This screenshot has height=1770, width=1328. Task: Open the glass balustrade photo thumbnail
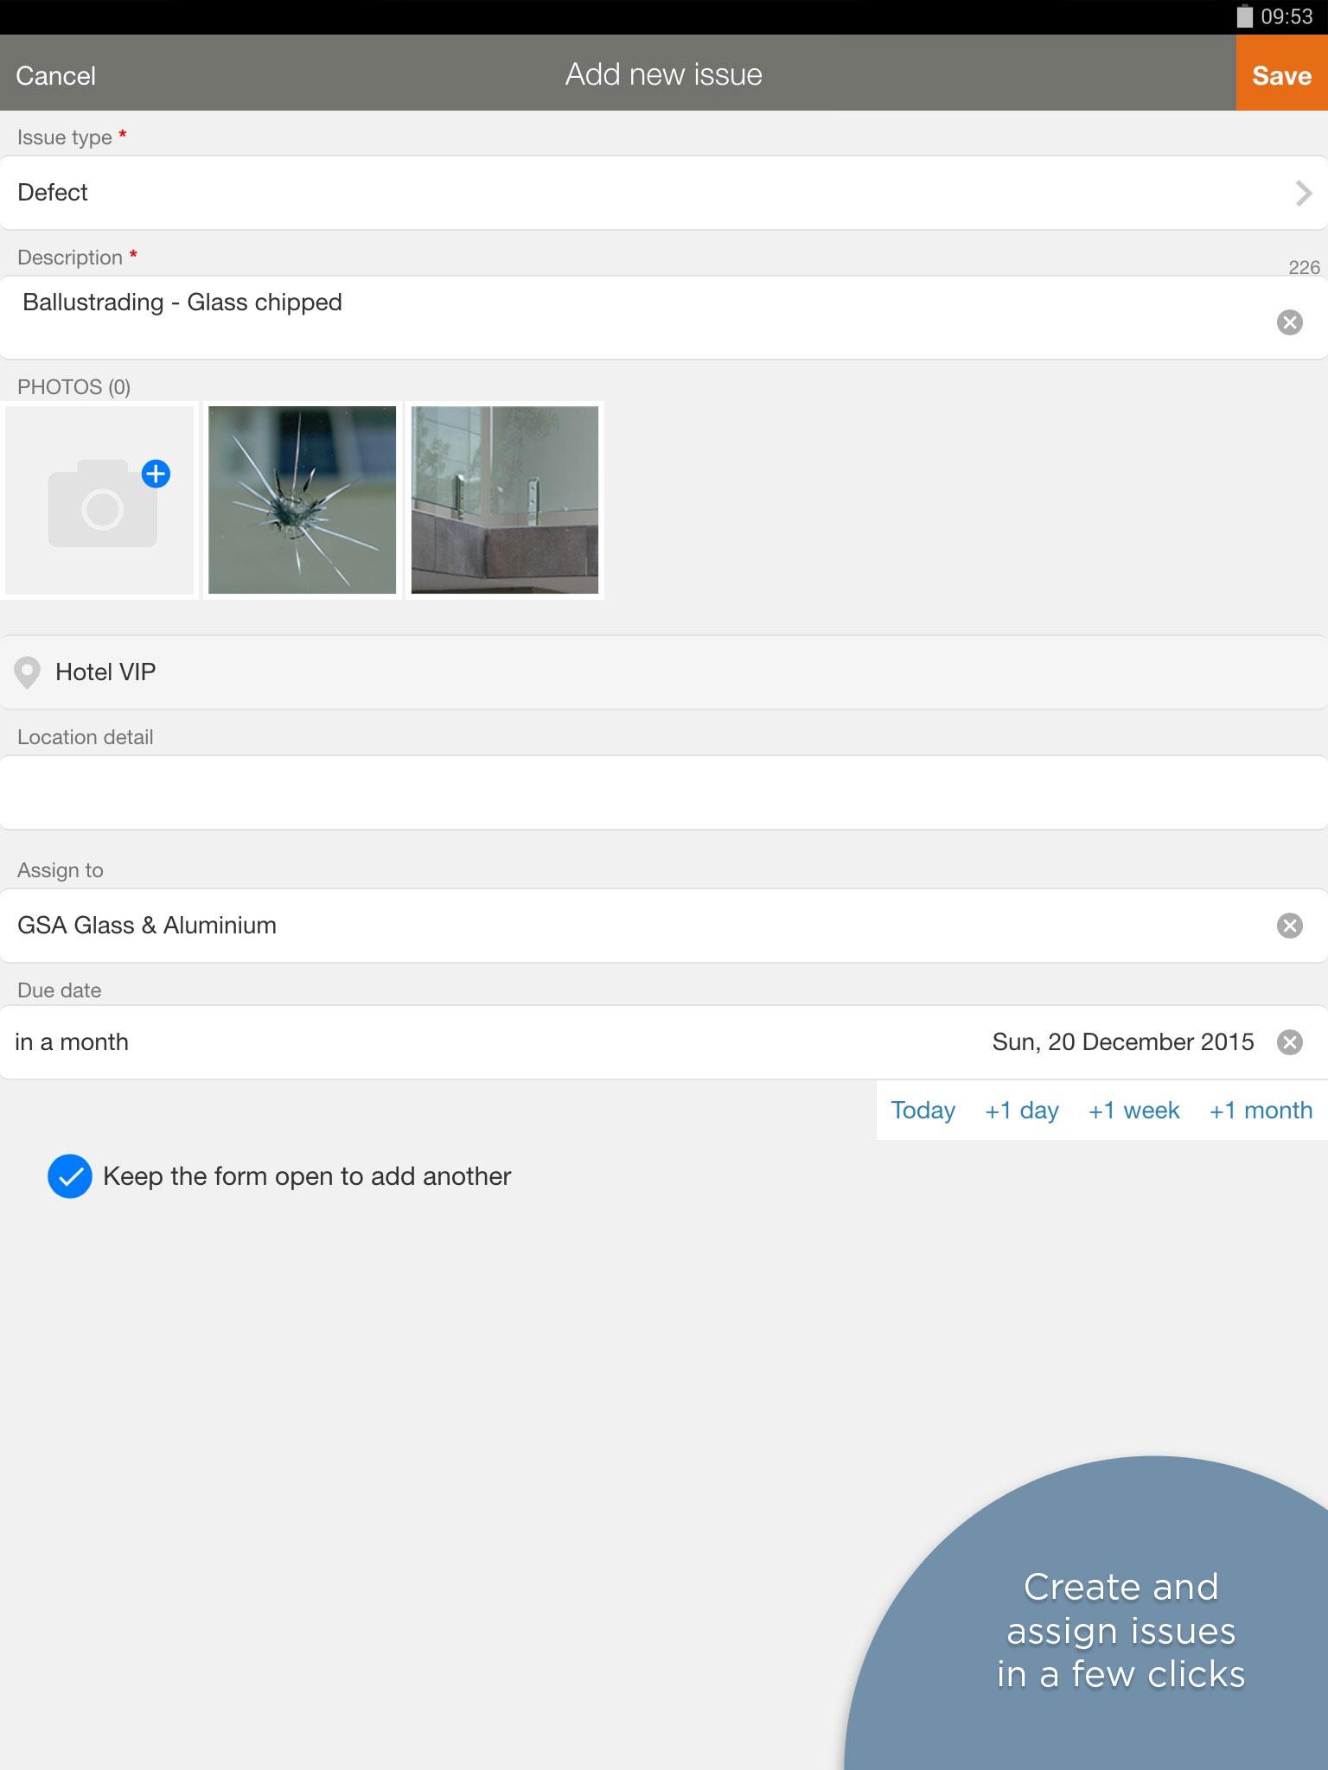[x=505, y=500]
